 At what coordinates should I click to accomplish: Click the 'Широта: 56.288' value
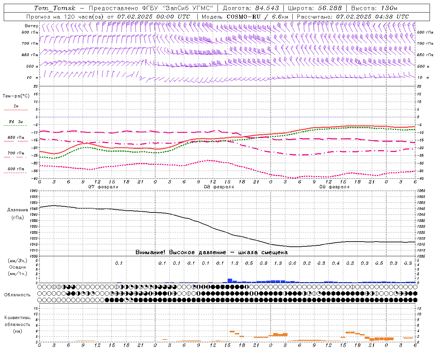point(315,8)
